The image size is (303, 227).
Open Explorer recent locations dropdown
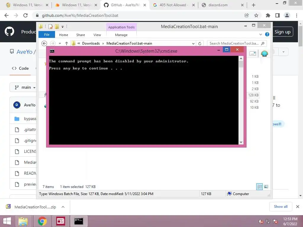point(60,43)
